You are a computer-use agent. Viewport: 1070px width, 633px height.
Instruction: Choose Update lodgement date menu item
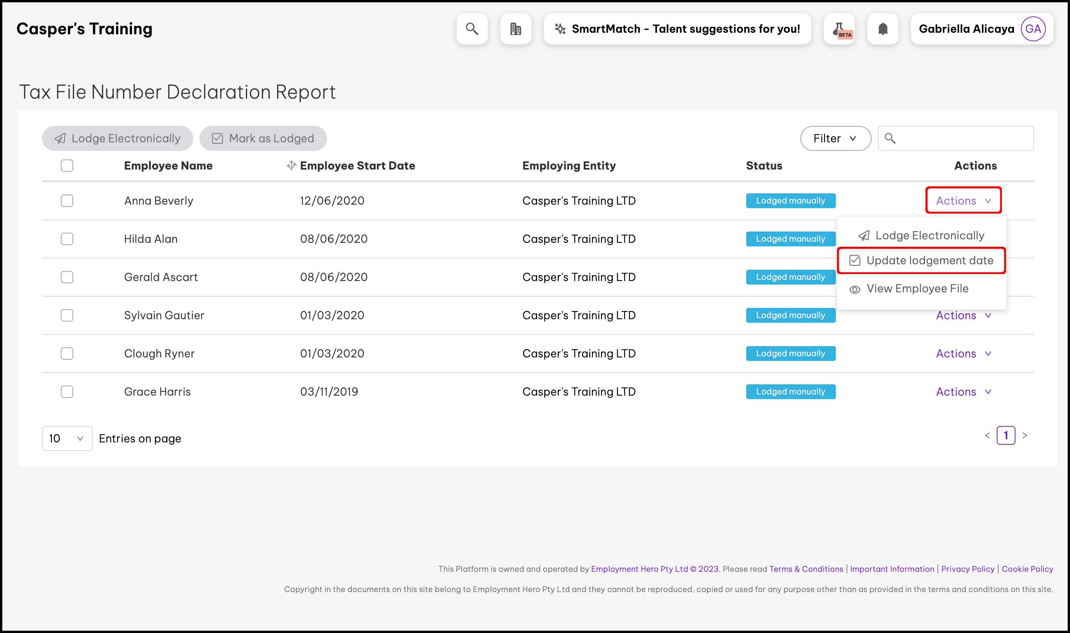[921, 261]
